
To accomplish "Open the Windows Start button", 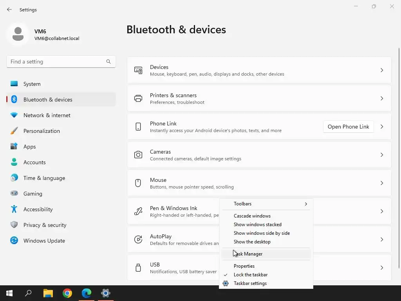I will 9,293.
